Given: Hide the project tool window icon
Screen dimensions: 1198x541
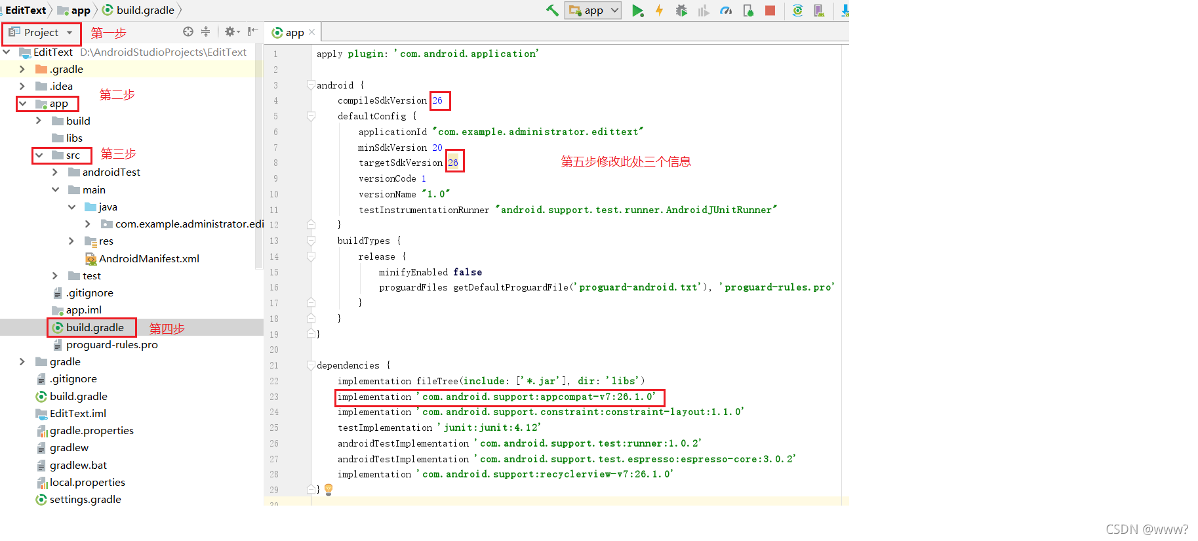Looking at the screenshot, I should point(253,31).
